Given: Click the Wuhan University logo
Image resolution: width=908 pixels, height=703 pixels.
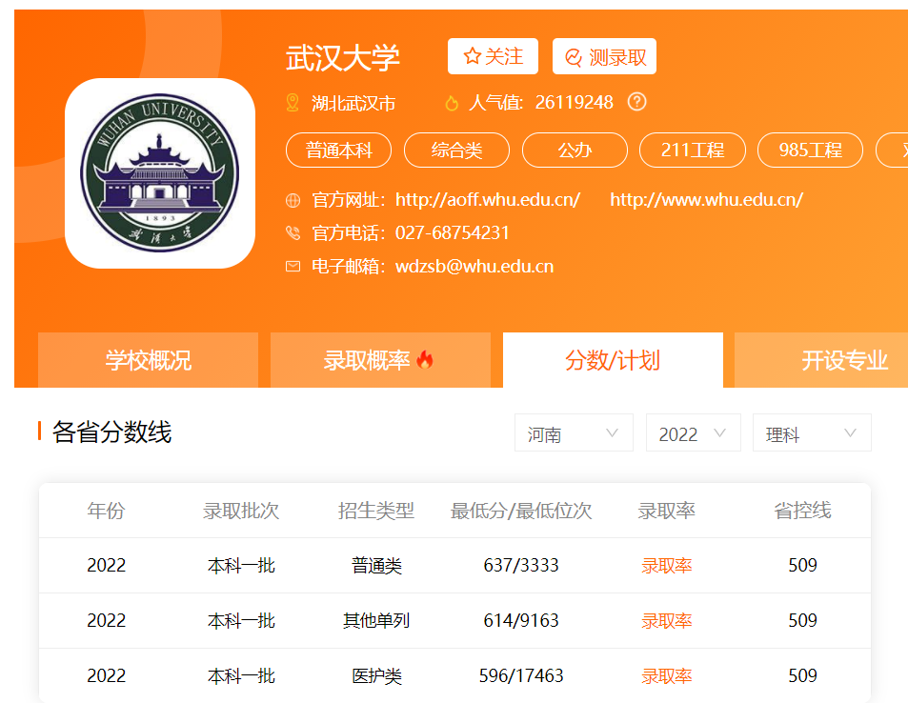Looking at the screenshot, I should pos(160,173).
